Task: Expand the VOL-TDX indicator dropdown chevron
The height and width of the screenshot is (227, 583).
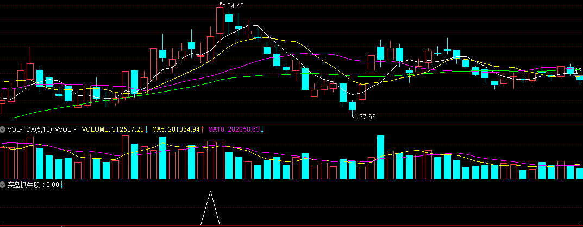Action: point(3,129)
